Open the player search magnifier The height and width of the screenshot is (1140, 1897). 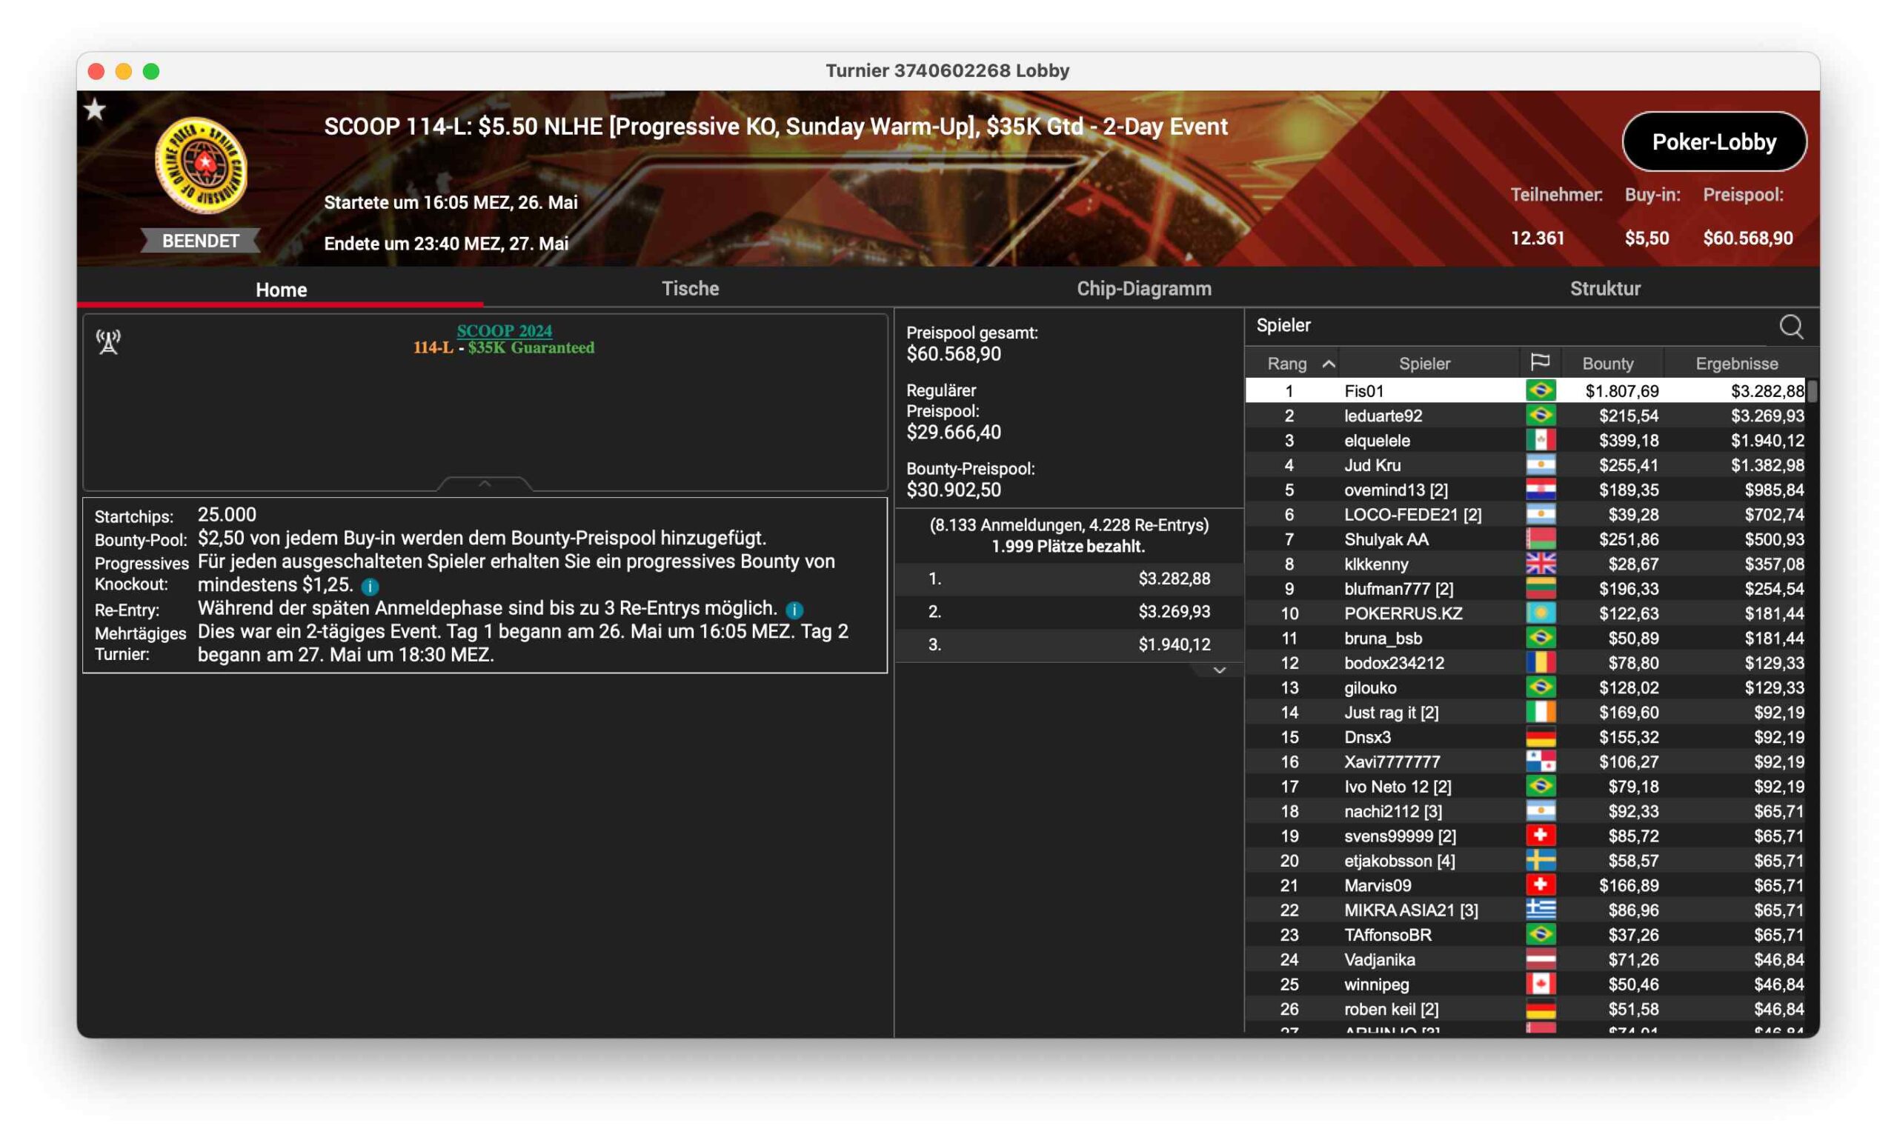pos(1790,327)
